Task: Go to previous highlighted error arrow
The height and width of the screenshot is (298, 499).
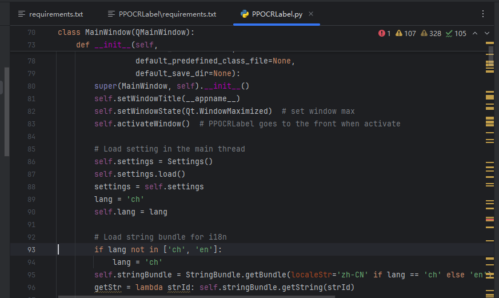Action: tap(475, 33)
